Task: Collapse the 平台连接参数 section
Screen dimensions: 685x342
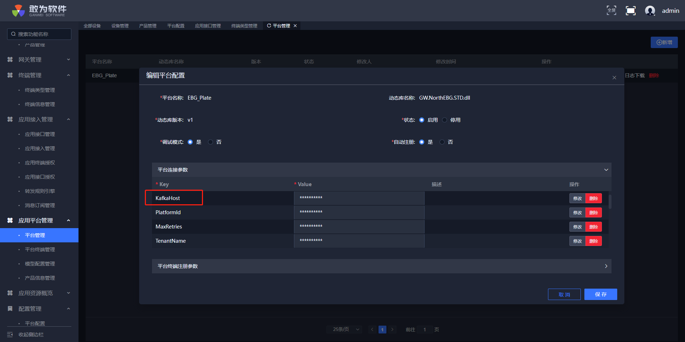Action: click(606, 170)
